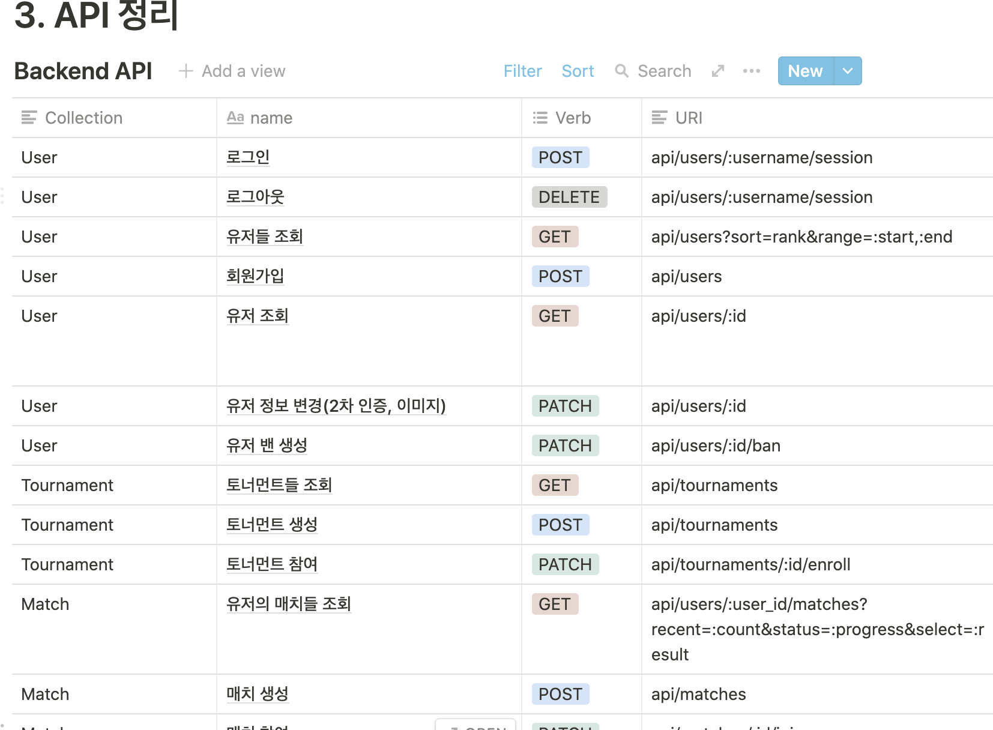Viewport: 993px width, 730px height.
Task: Click the URI column text-type icon
Action: coord(659,118)
